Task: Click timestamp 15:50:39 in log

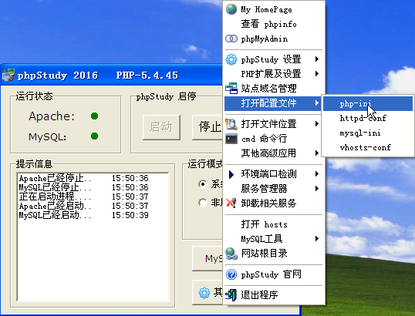Action: (130, 215)
